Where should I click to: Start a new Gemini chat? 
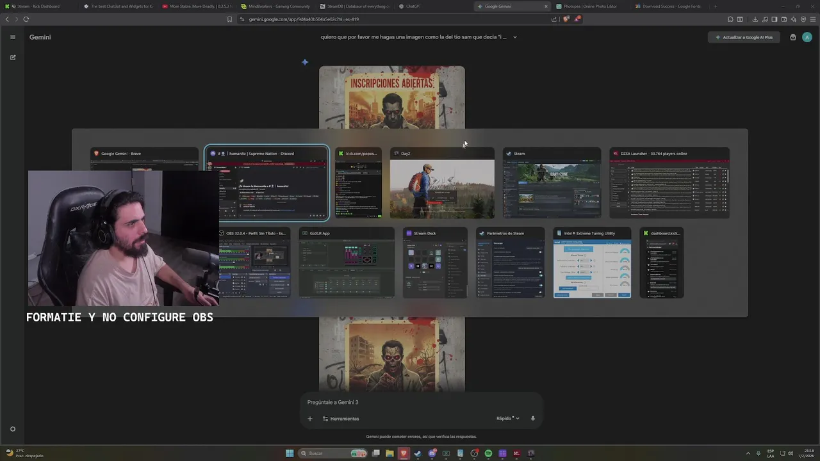coord(12,58)
